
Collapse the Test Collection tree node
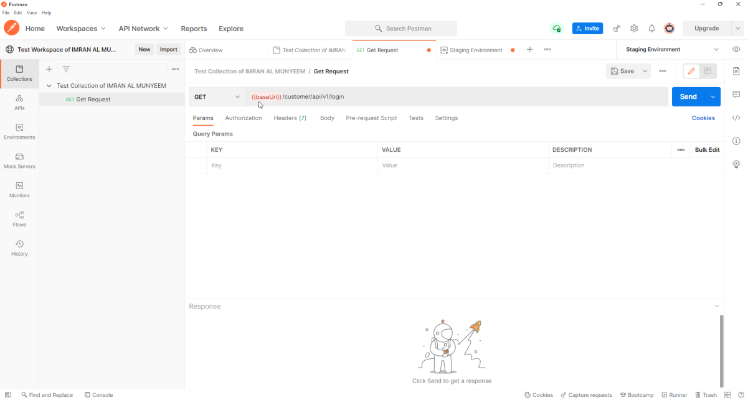(x=49, y=86)
